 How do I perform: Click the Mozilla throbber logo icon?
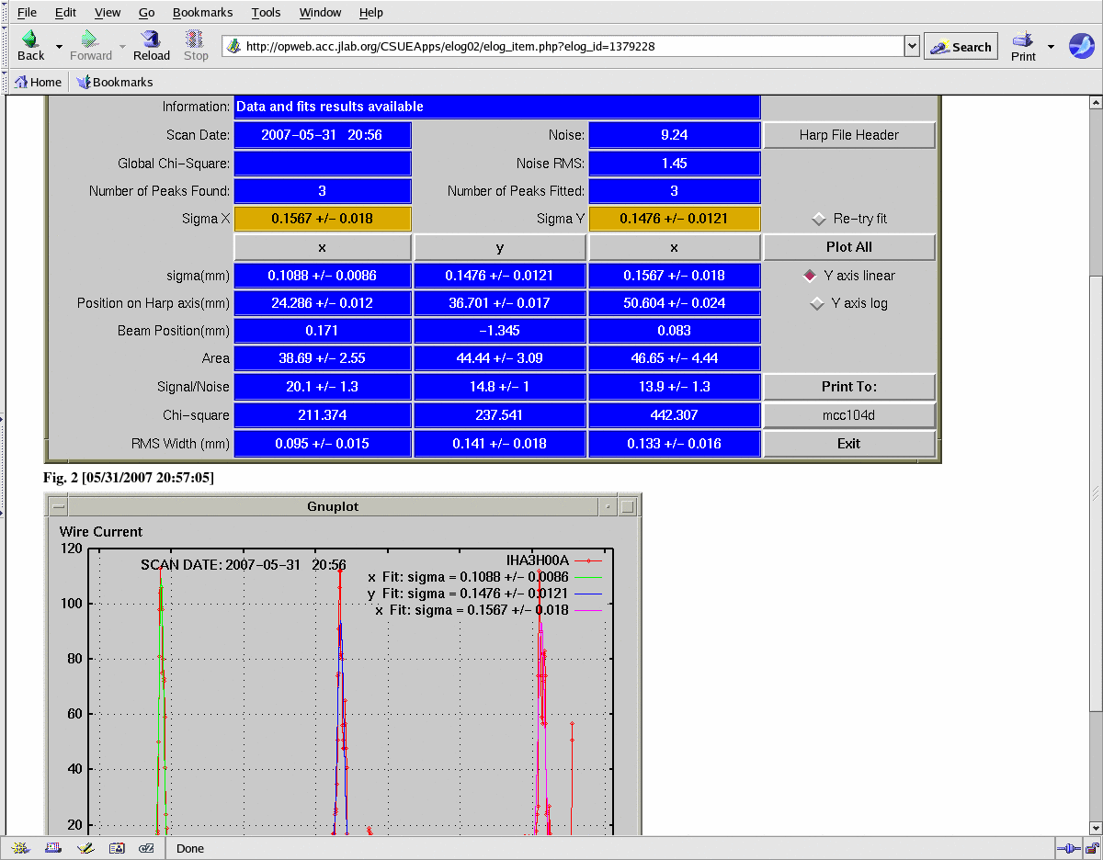(1081, 46)
